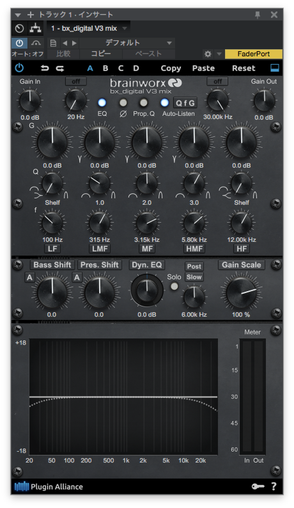This screenshot has width=294, height=508.
Task: Click the clock-style automation icon
Action: click(19, 28)
